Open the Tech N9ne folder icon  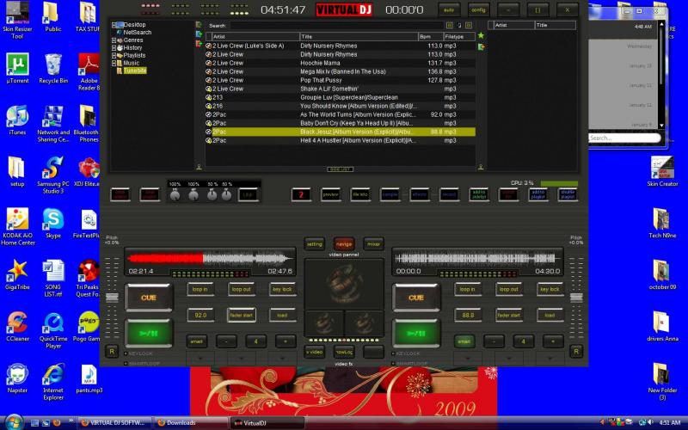click(x=662, y=223)
